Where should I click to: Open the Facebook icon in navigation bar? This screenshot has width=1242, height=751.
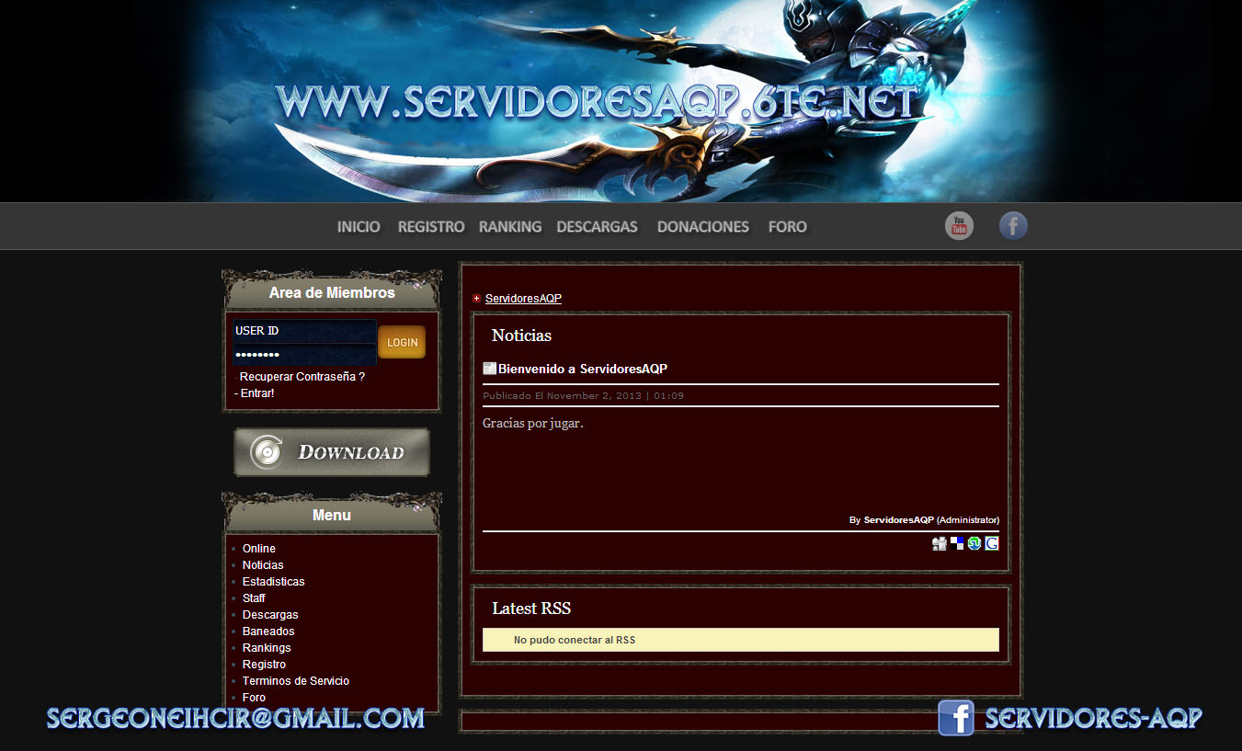(1013, 226)
